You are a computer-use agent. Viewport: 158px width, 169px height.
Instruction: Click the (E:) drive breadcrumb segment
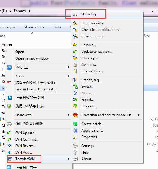click(4, 11)
